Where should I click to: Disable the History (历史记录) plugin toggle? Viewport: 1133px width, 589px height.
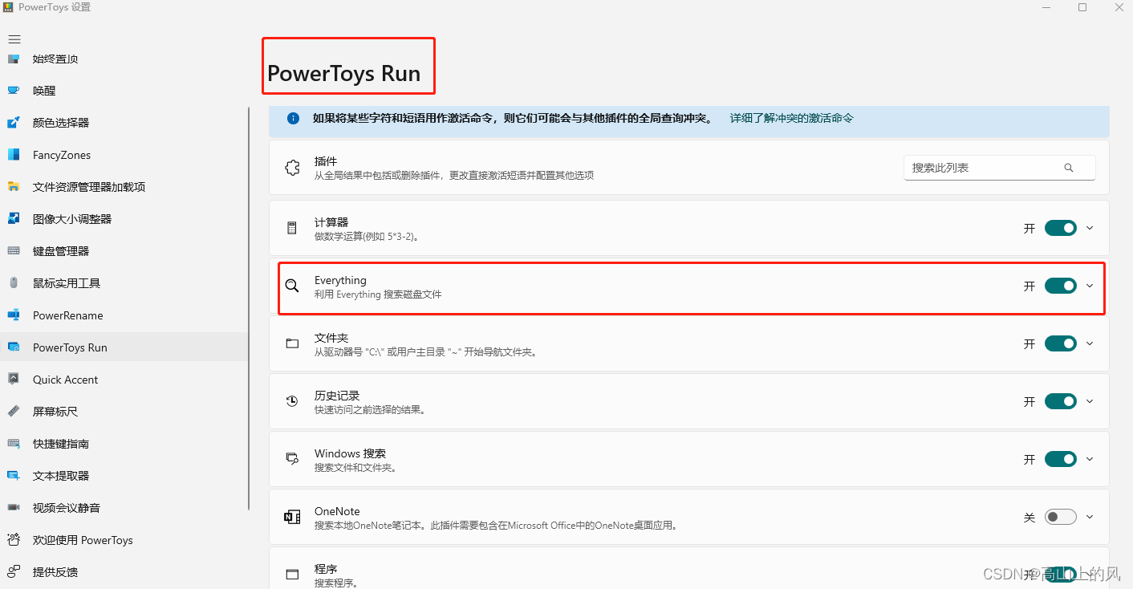pos(1060,401)
